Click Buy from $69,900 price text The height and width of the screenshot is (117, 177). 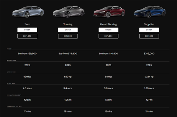[27, 54]
